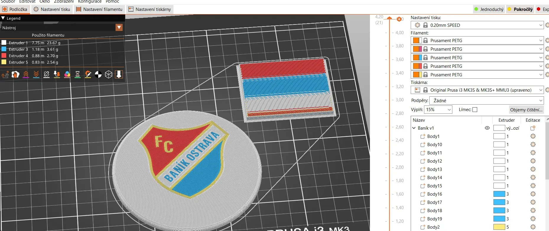The height and width of the screenshot is (231, 549).
Task: Toggle wipe moves hand icon
Action: tap(15, 75)
